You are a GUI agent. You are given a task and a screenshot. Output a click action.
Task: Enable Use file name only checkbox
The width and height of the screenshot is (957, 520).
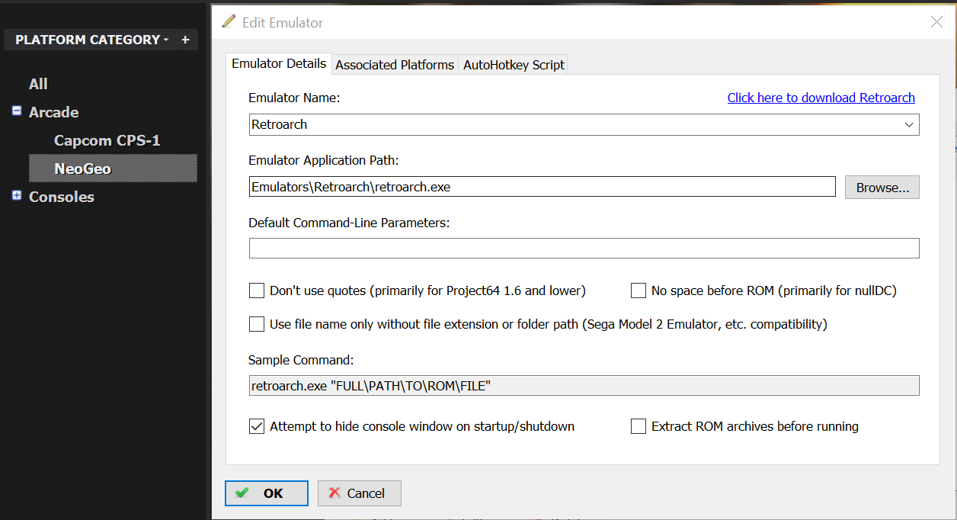click(x=257, y=324)
